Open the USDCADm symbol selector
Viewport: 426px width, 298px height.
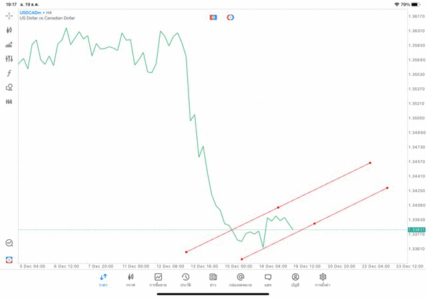tap(33, 13)
